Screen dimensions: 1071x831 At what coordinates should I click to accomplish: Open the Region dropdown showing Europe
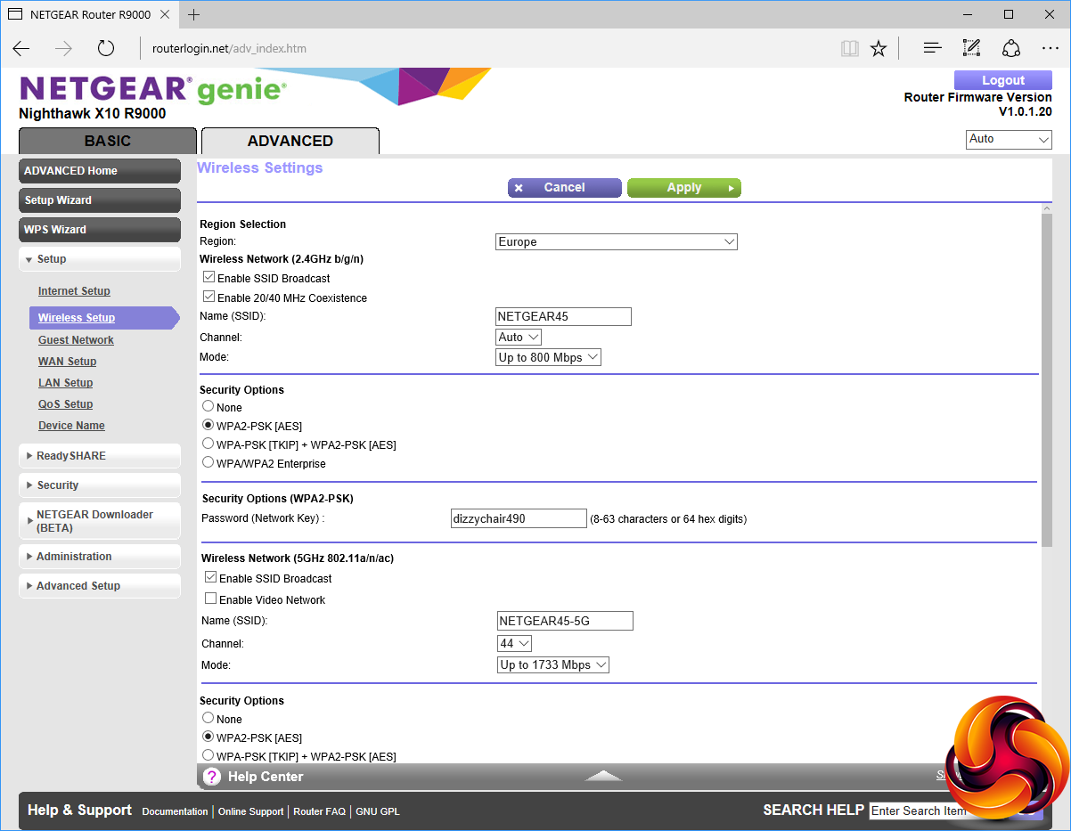click(x=617, y=241)
